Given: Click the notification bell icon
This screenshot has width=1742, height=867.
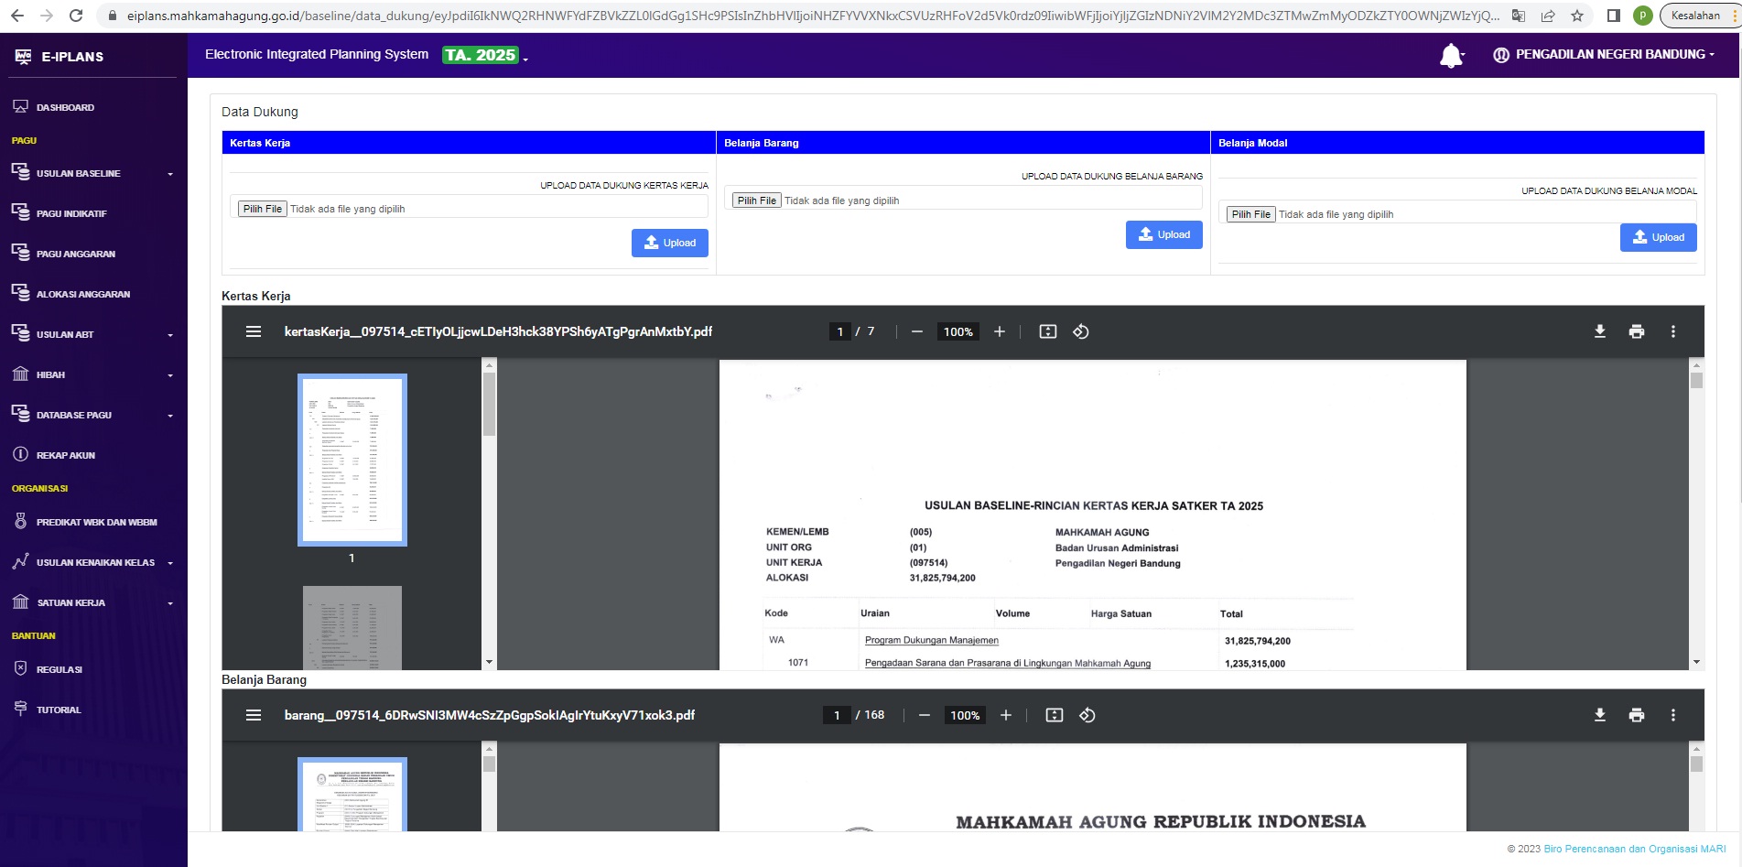Looking at the screenshot, I should click(1451, 56).
